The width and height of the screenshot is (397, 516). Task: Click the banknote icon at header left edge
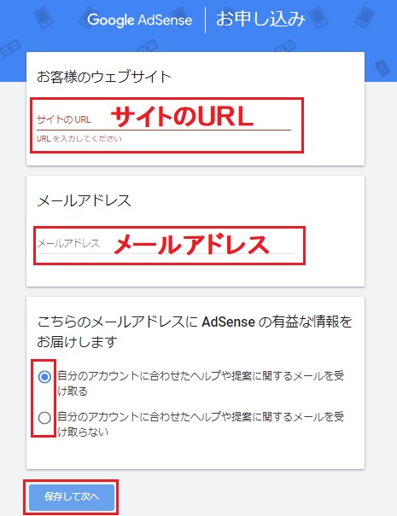10,48
